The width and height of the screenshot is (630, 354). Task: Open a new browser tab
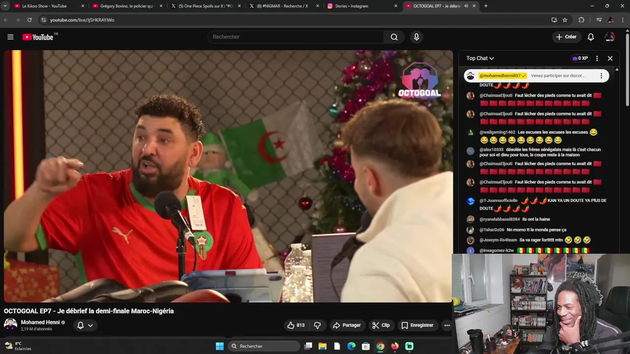click(x=486, y=6)
